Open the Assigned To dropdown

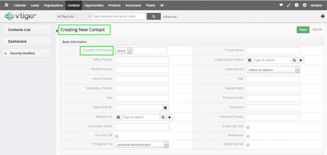(x=142, y=144)
